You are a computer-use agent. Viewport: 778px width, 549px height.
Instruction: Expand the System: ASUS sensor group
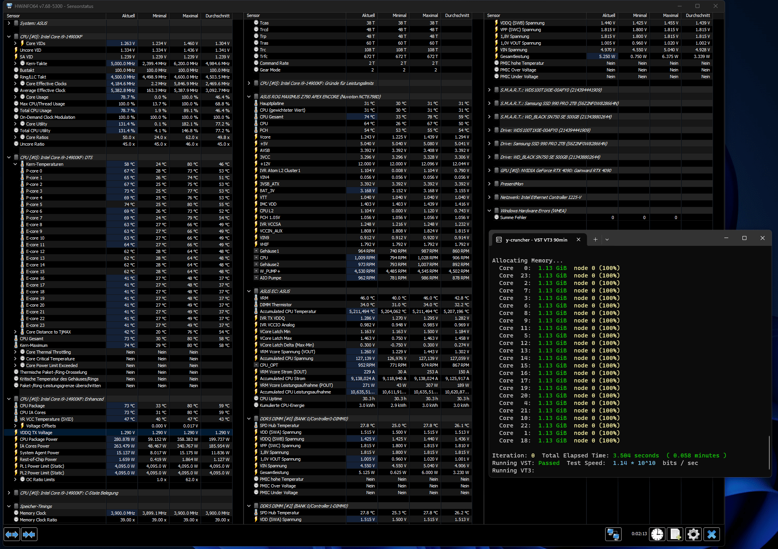tap(9, 23)
